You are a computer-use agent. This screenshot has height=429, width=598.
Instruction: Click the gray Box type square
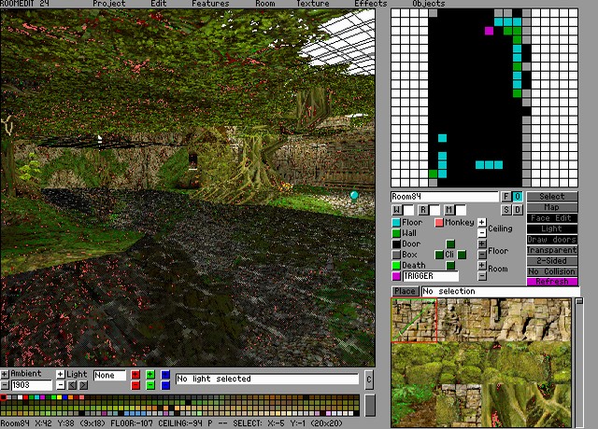396,255
